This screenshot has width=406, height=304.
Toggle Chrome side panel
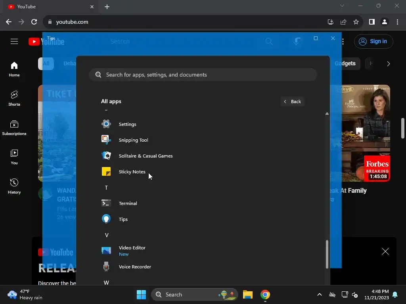click(372, 22)
